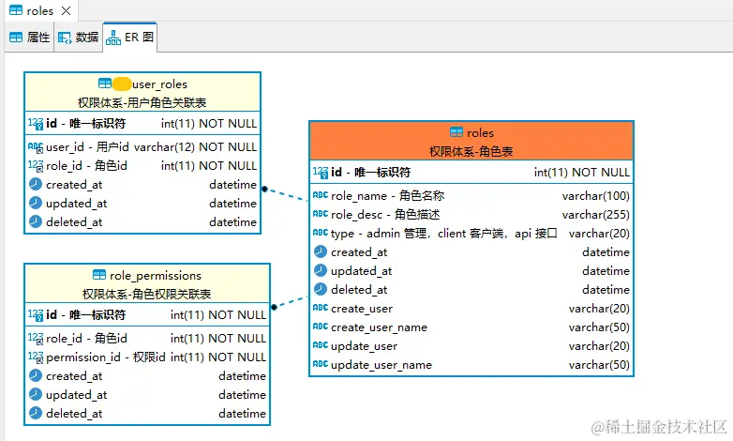
Task: Select the orange roles entity title
Action: (480, 133)
